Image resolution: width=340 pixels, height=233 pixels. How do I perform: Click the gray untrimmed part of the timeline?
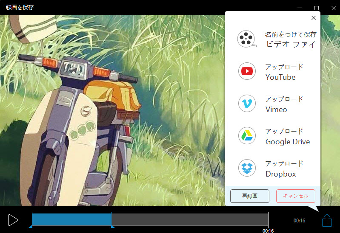tap(190, 219)
